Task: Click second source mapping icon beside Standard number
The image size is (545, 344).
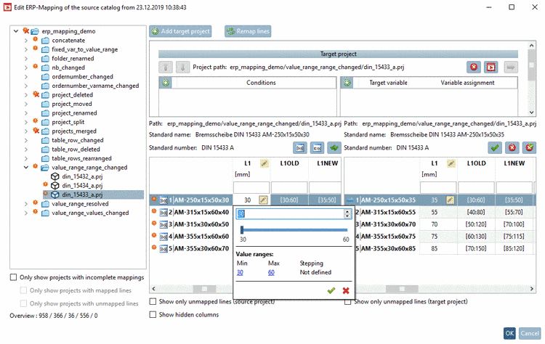Action: (317, 148)
